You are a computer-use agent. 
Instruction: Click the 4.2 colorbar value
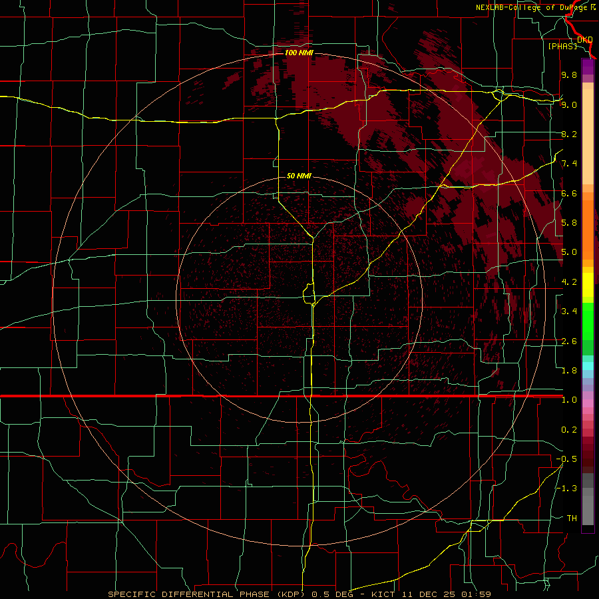(569, 282)
